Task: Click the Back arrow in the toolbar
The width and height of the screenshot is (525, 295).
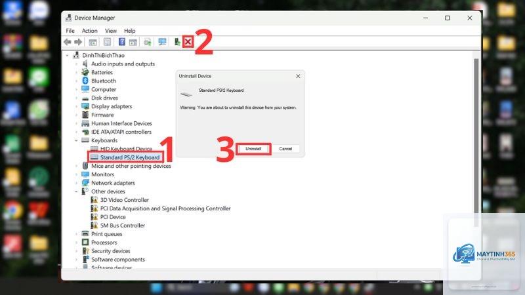Action: coord(68,42)
